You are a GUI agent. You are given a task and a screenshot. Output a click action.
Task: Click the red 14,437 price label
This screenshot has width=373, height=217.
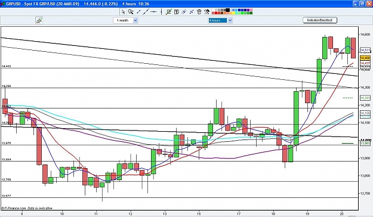[x=365, y=63]
